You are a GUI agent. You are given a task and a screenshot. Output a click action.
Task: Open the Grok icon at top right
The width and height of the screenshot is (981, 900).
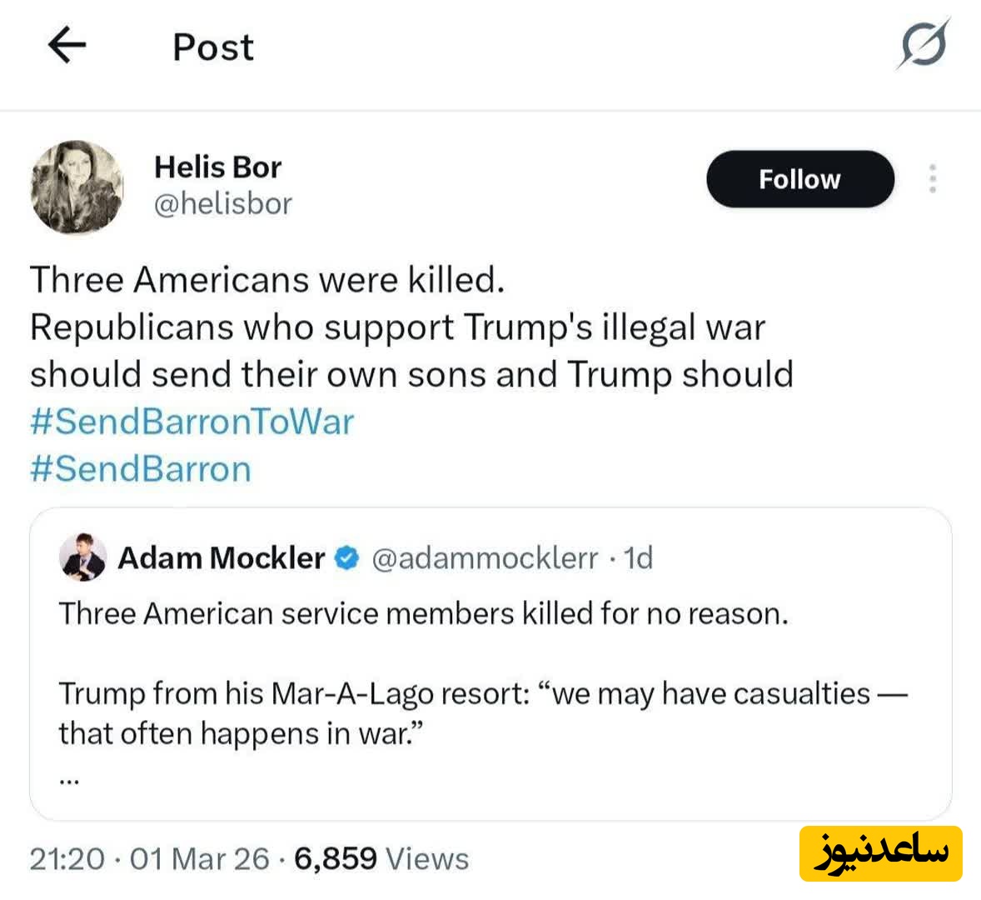[923, 44]
